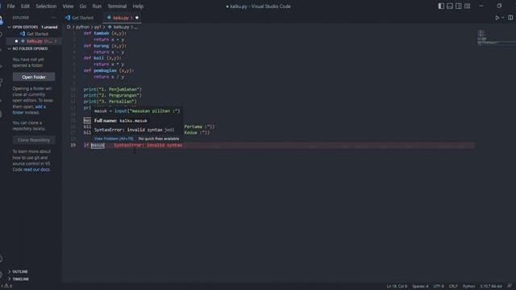
Task: Click feedback icon in status bar
Action: click(510, 286)
